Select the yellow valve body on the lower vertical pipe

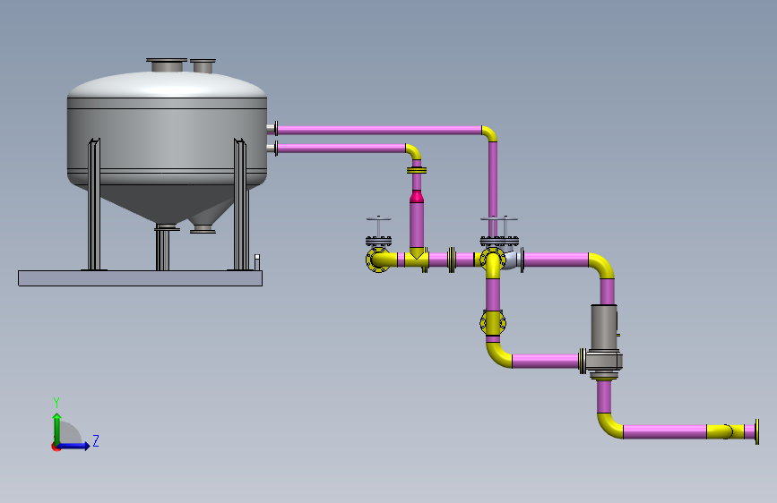(x=493, y=323)
